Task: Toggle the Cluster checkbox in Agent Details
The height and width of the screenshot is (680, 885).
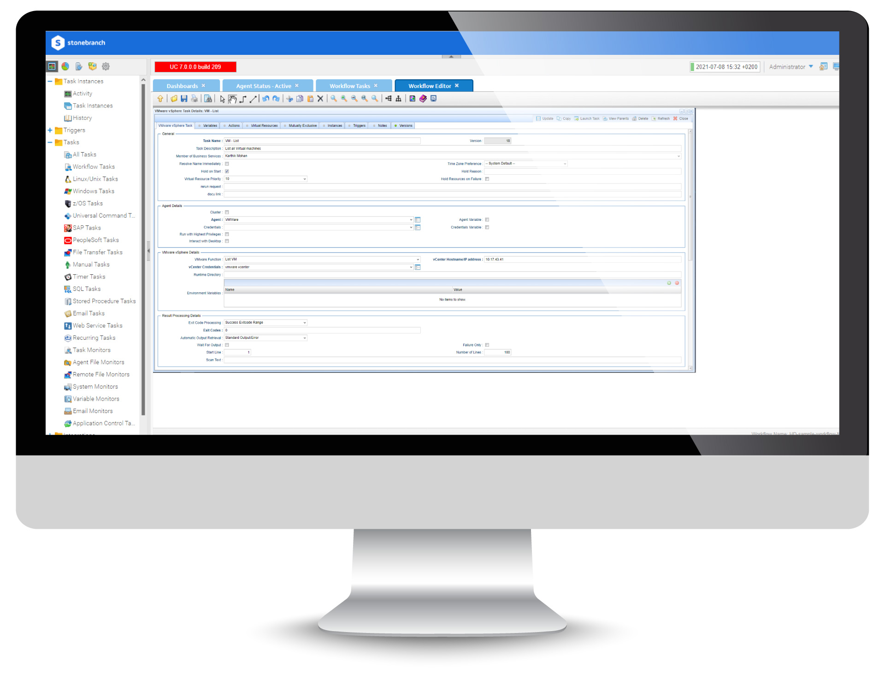Action: (x=228, y=212)
